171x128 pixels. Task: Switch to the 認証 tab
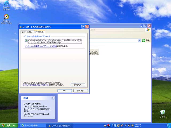tap(30, 32)
